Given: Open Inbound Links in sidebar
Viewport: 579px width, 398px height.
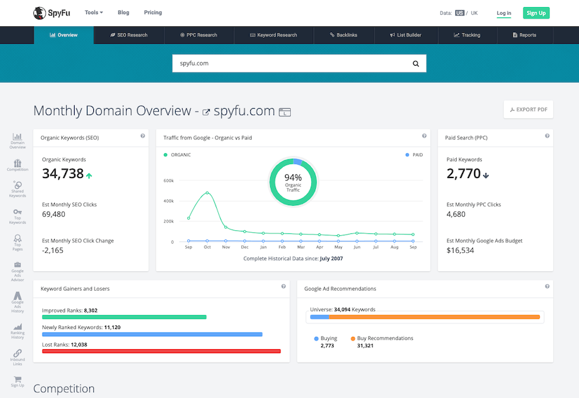Looking at the screenshot, I should [x=17, y=357].
